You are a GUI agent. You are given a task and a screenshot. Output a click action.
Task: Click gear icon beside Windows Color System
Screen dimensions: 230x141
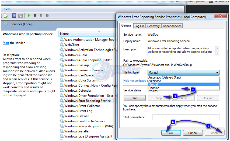(x=62, y=80)
